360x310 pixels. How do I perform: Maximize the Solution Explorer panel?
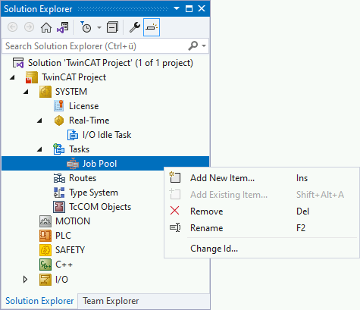click(x=189, y=9)
